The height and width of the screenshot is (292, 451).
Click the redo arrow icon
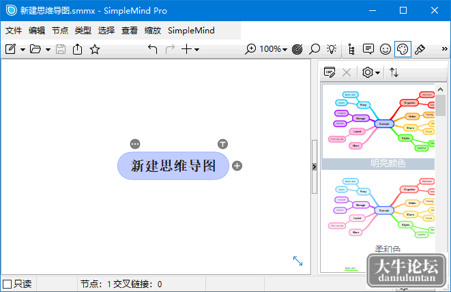coord(170,49)
